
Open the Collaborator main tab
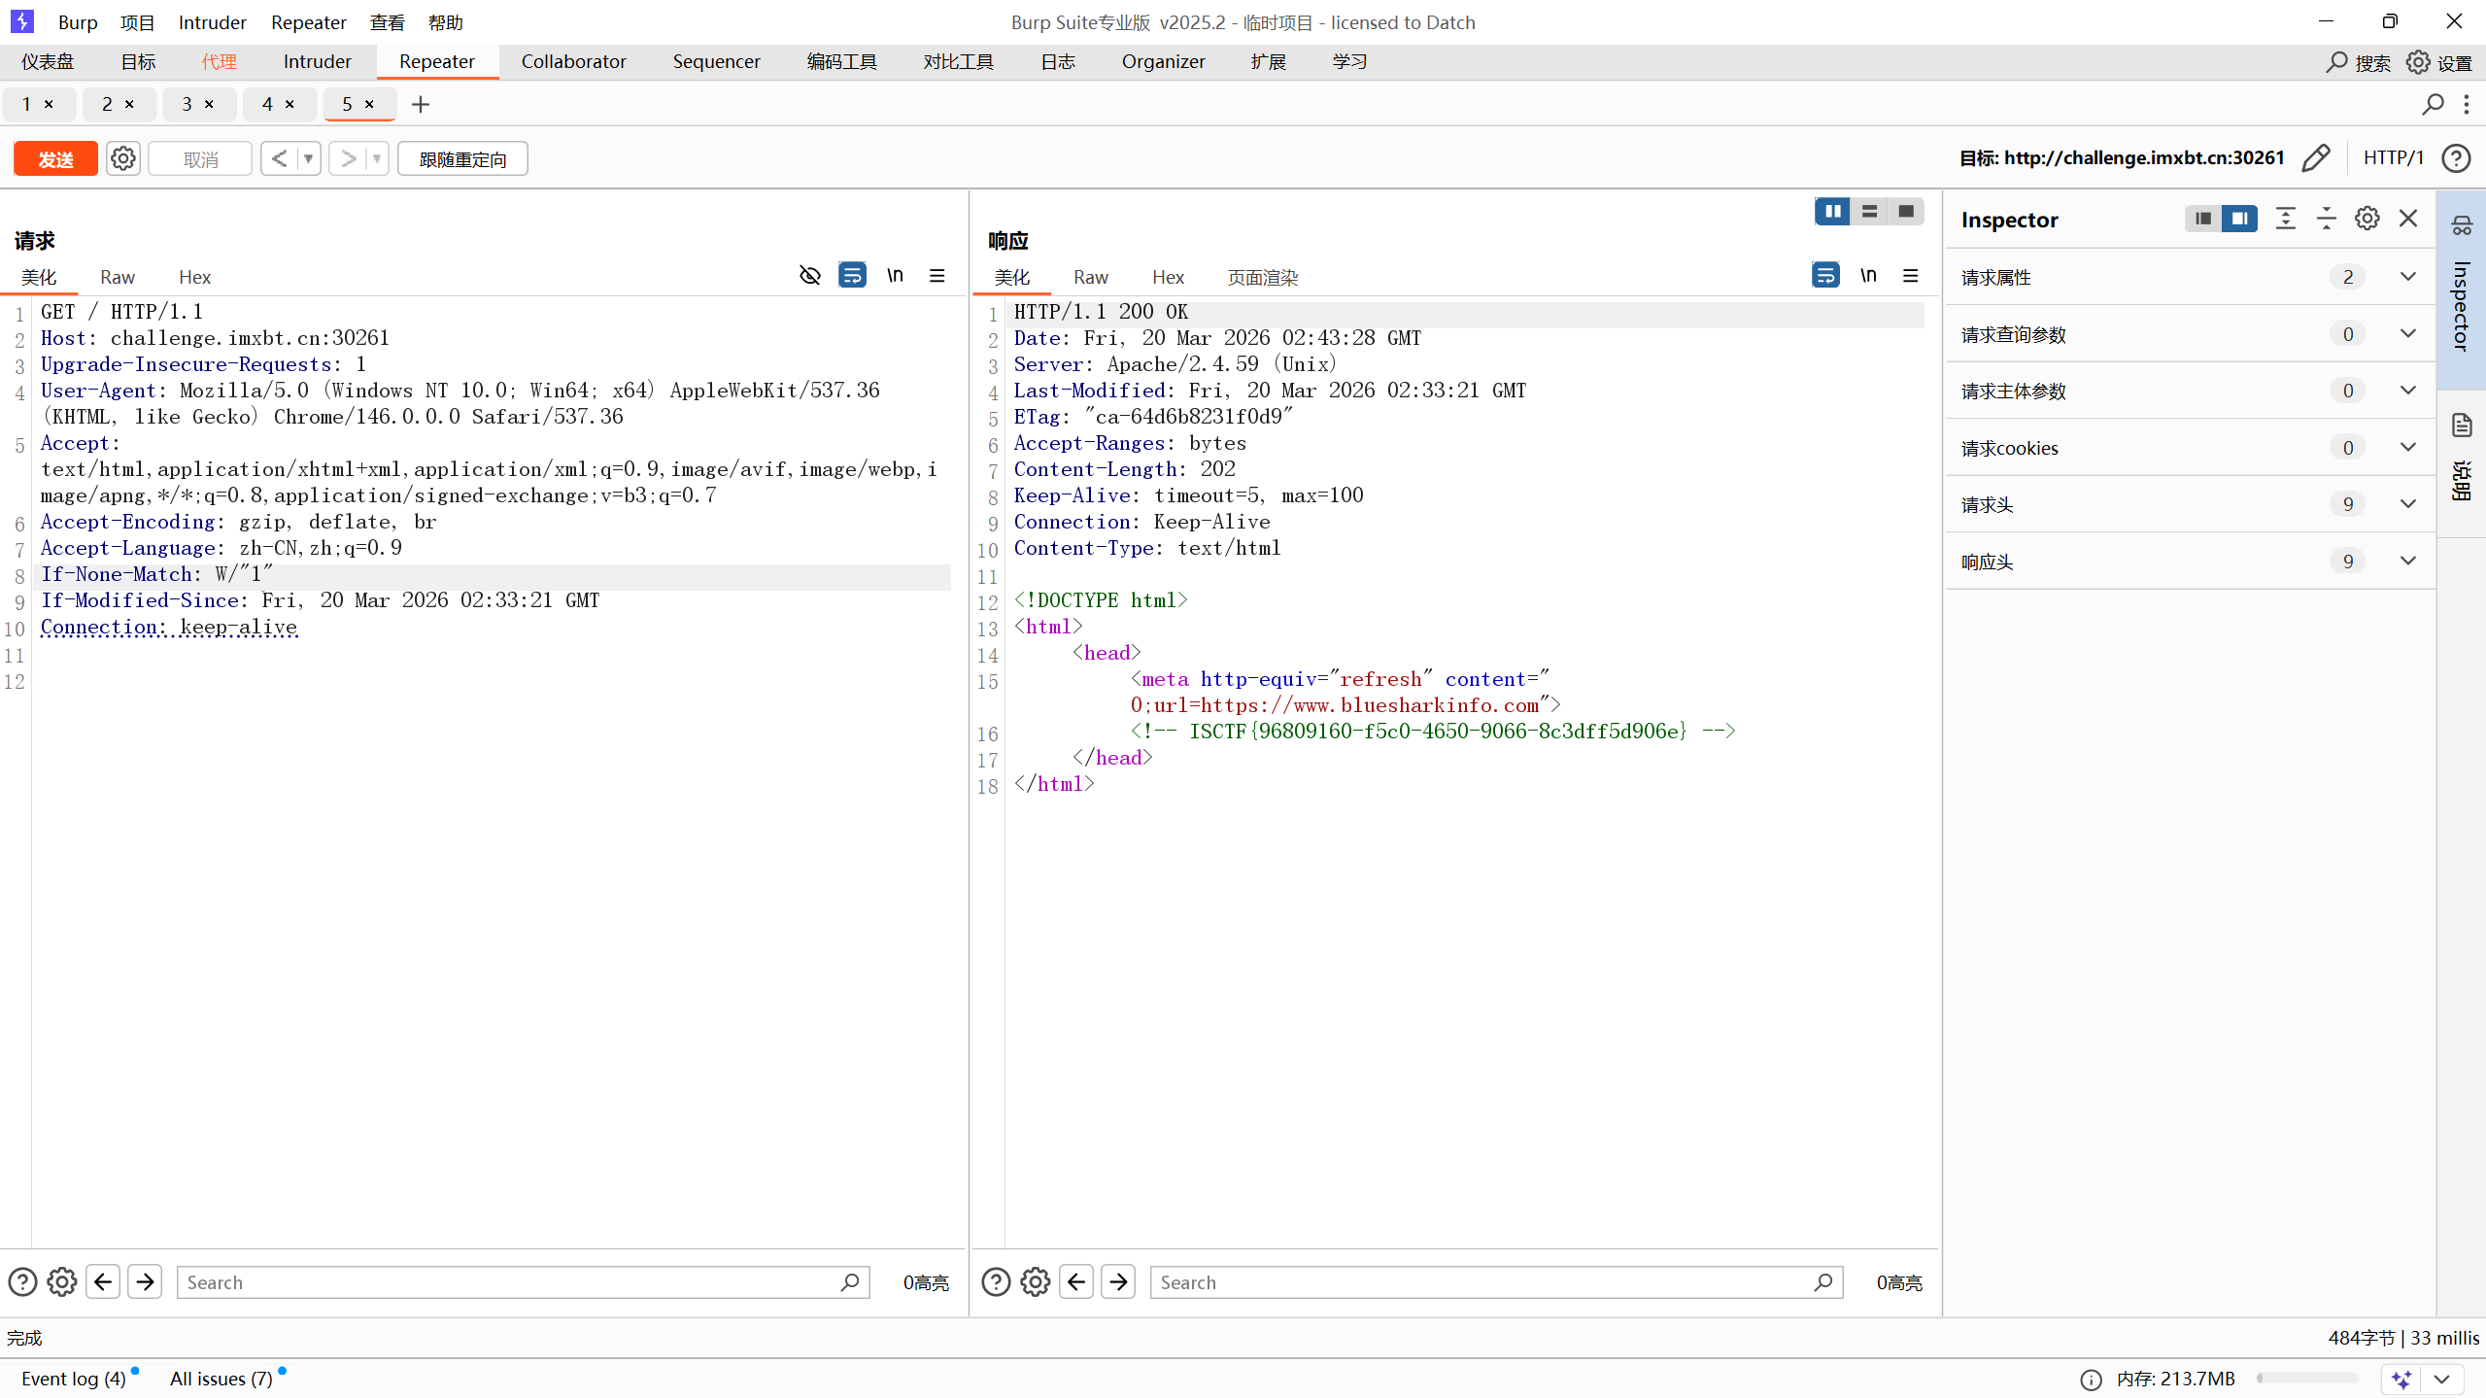[573, 61]
